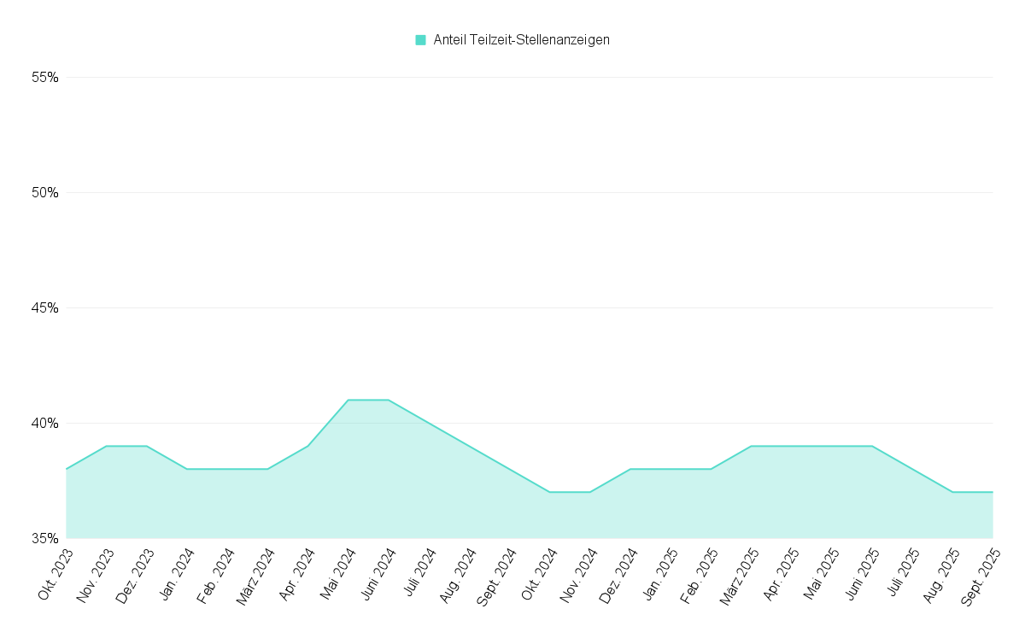Click the line's peak point at Mai 2024
1025x638 pixels.
coord(348,400)
